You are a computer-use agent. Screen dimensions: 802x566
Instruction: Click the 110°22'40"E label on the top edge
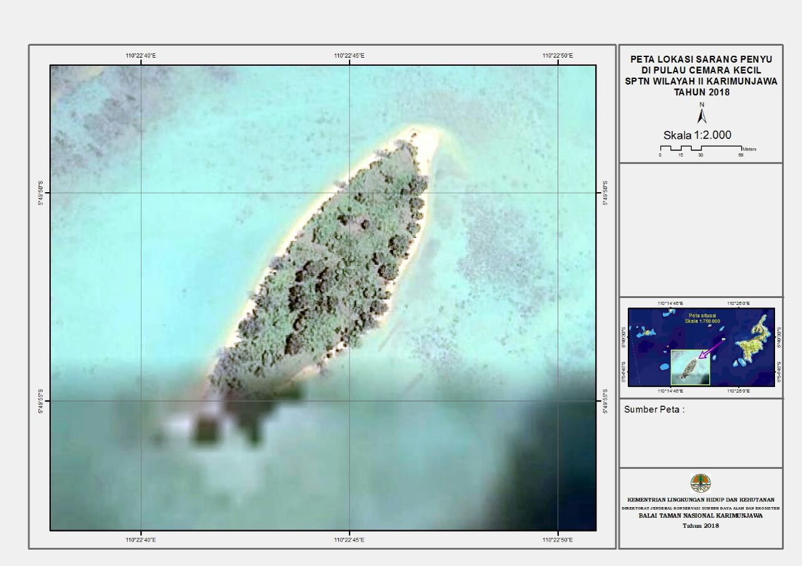coord(141,56)
